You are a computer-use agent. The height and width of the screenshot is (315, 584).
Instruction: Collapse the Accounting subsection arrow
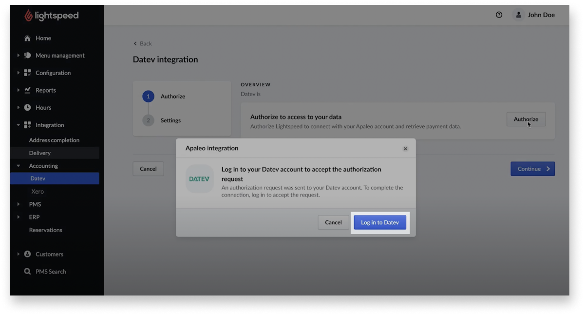(18, 165)
